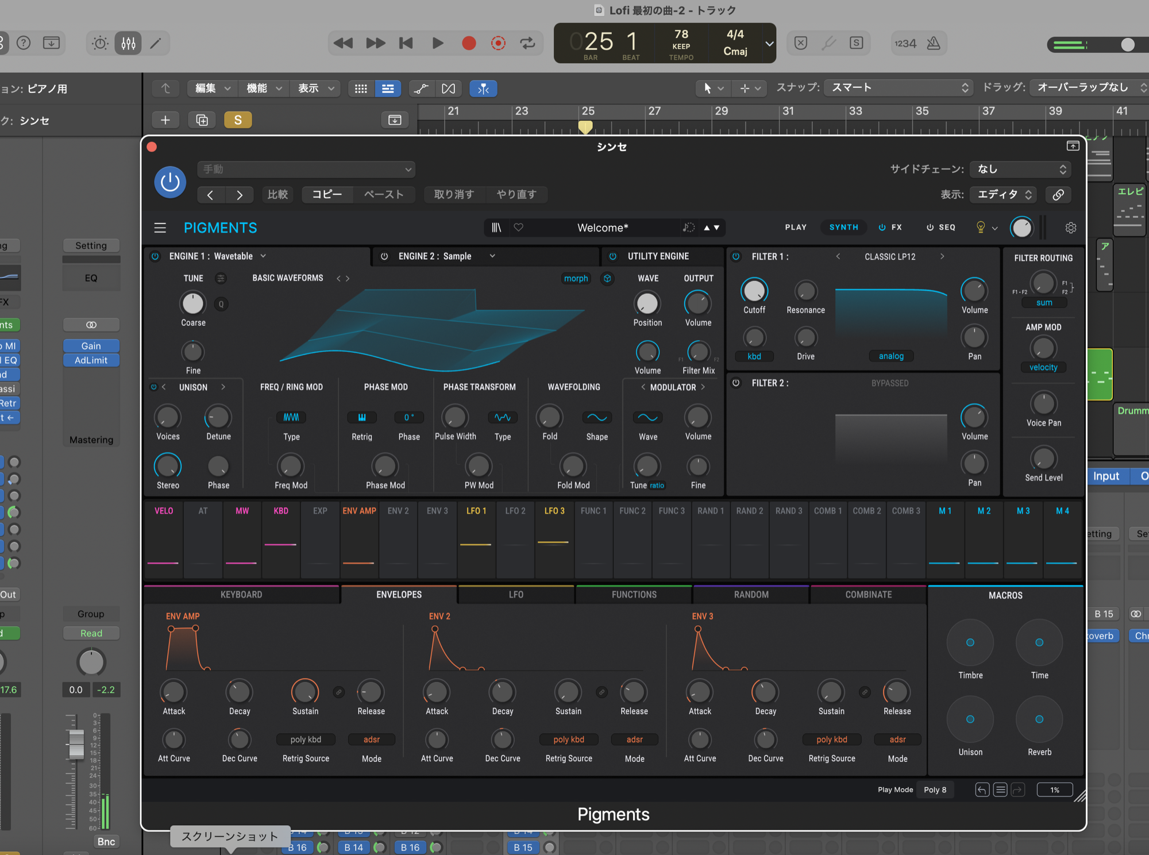Open the Mixer icon in the toolbar

tap(128, 43)
